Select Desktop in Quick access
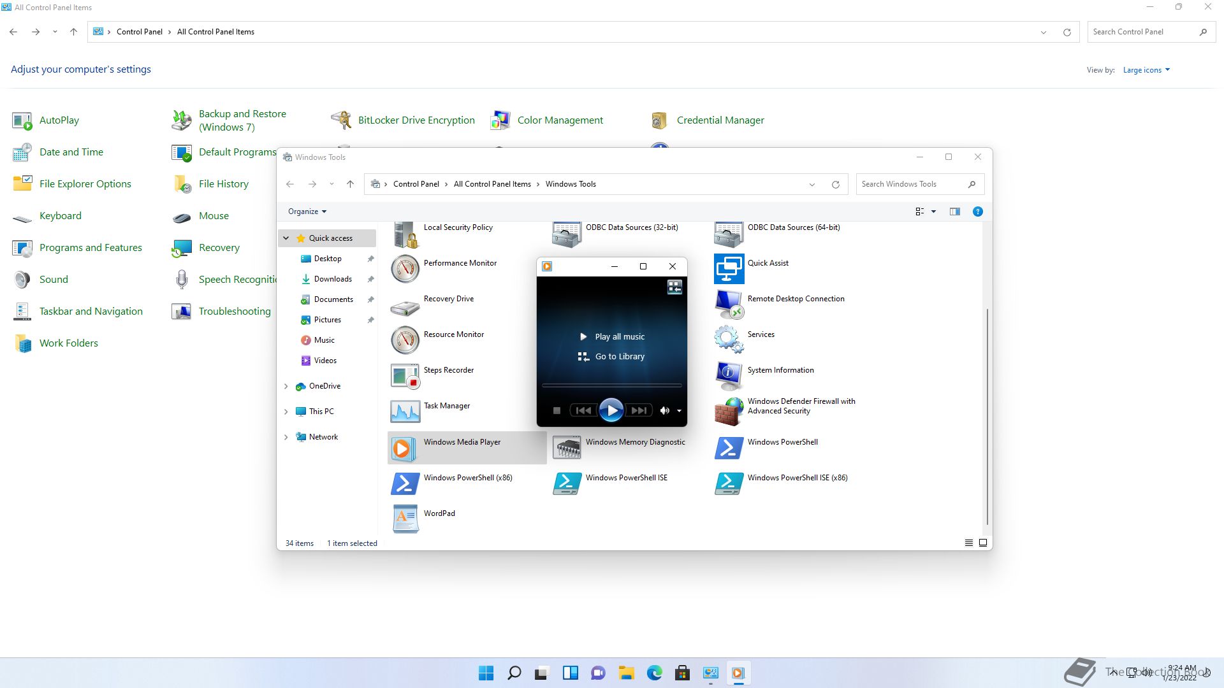 328,259
